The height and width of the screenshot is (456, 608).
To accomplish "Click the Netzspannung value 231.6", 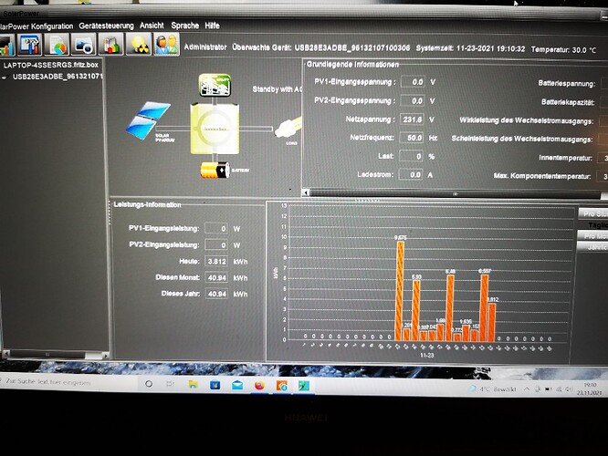I will coord(412,119).
